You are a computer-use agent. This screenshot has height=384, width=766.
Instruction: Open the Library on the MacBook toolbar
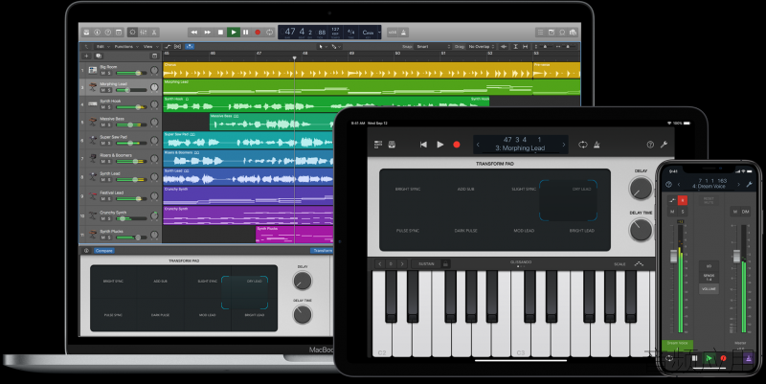[x=86, y=33]
